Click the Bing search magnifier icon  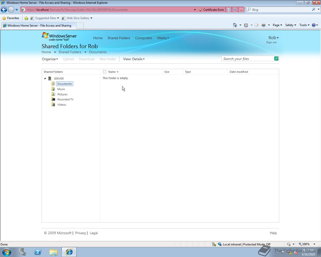(313, 10)
